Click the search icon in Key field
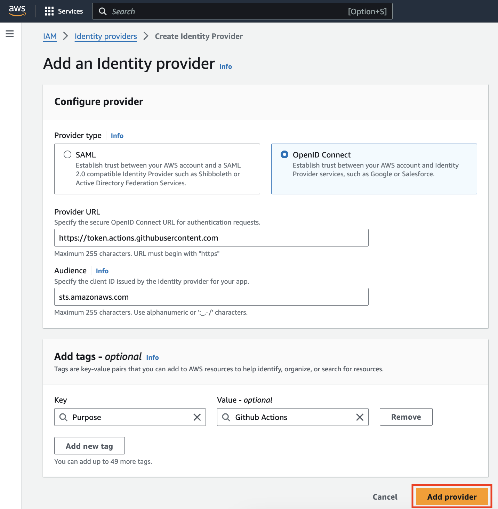The height and width of the screenshot is (509, 498). pos(63,417)
